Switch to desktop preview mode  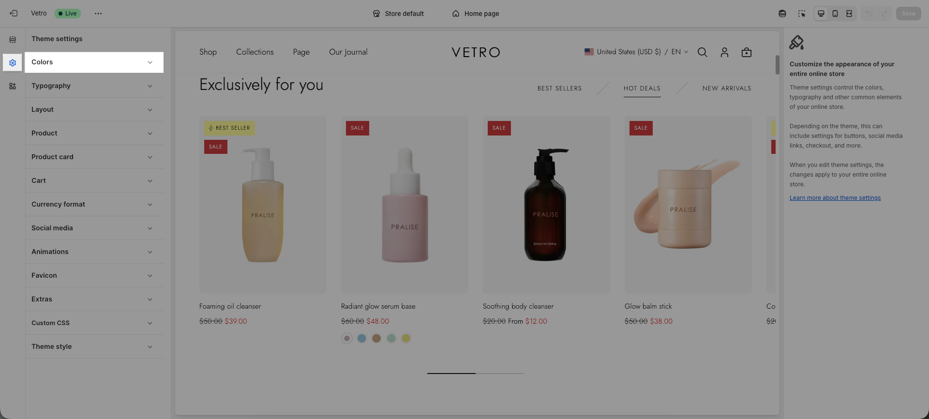coord(821,14)
